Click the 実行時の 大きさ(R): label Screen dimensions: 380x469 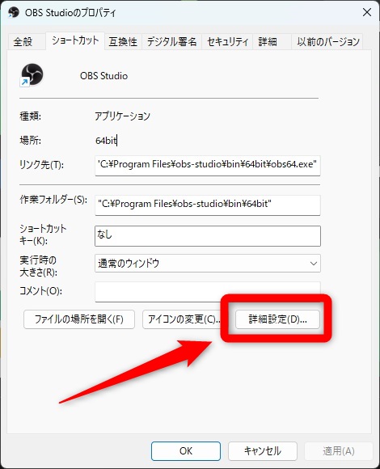point(38,266)
